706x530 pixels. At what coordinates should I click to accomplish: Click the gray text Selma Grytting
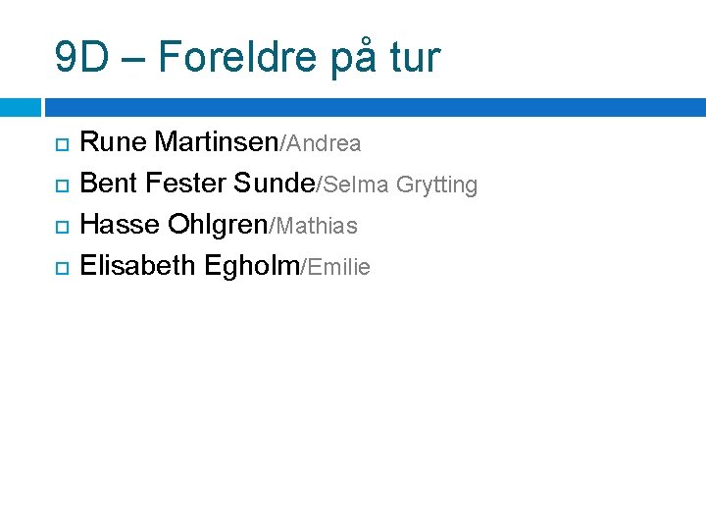pos(400,185)
